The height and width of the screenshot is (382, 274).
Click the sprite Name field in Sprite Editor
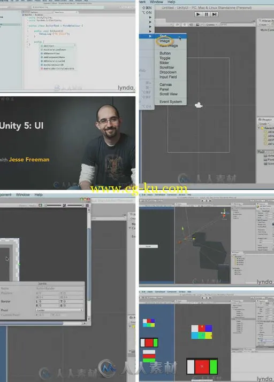[59, 289]
